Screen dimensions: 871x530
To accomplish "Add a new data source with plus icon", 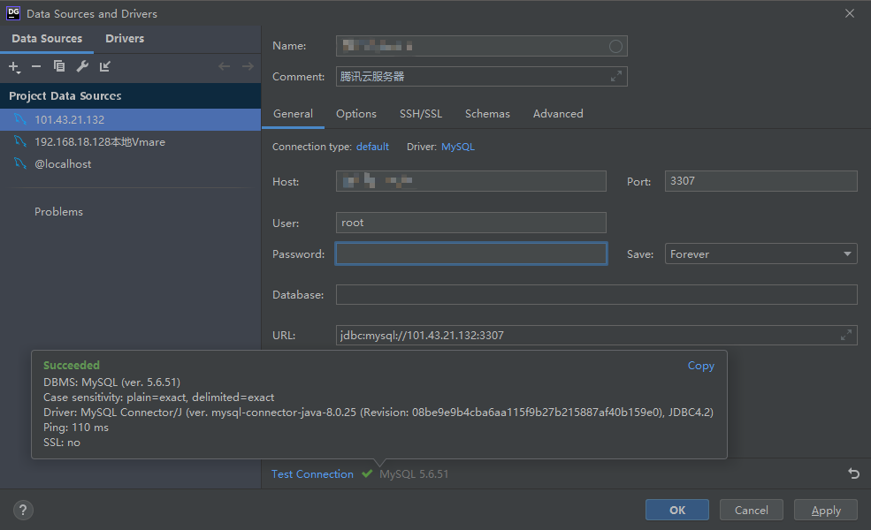I will pyautogui.click(x=14, y=67).
